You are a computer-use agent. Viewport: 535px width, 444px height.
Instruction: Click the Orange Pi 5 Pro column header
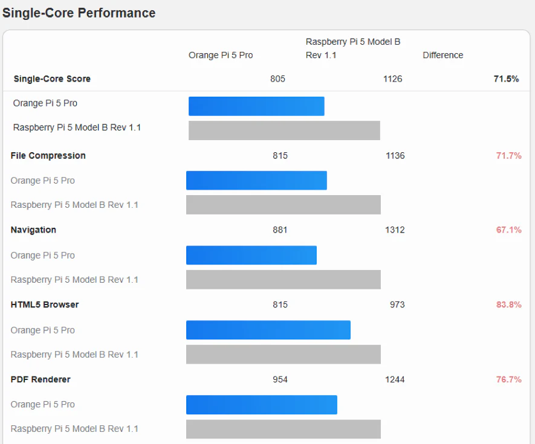tap(221, 55)
